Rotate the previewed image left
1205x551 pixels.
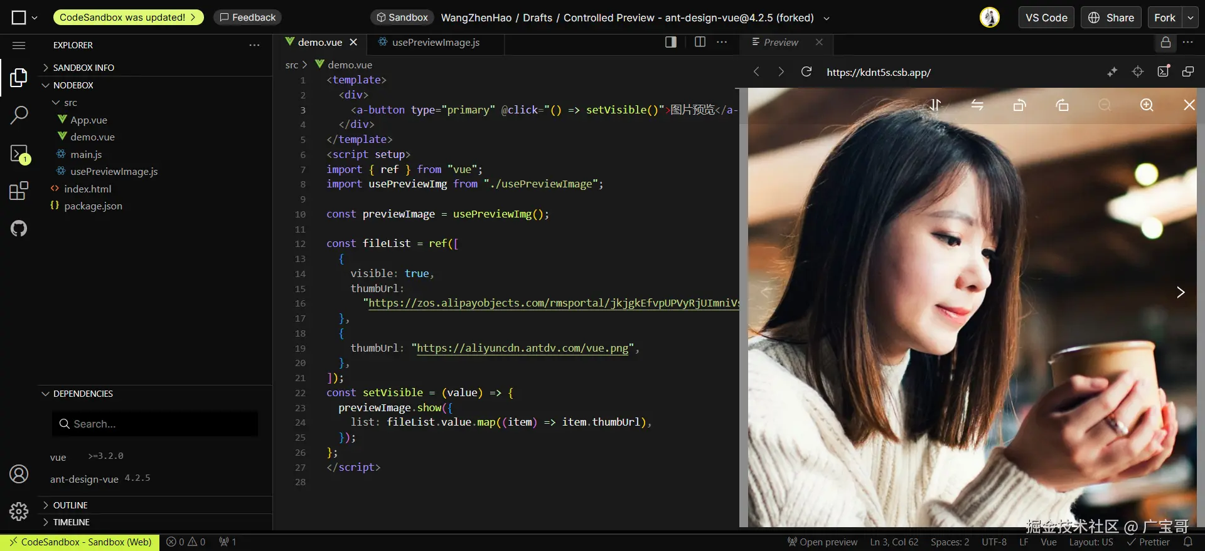tap(1020, 105)
